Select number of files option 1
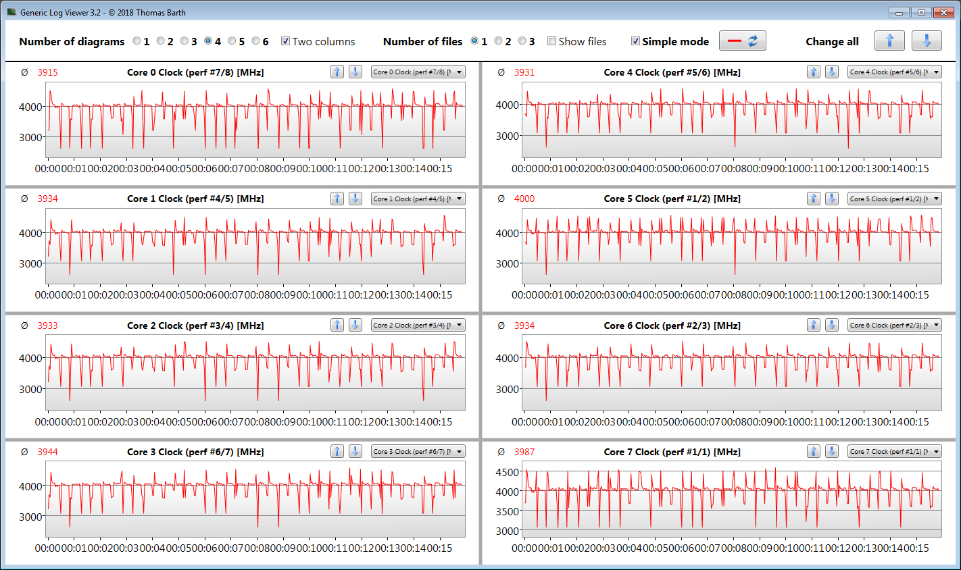This screenshot has width=961, height=570. coord(474,41)
